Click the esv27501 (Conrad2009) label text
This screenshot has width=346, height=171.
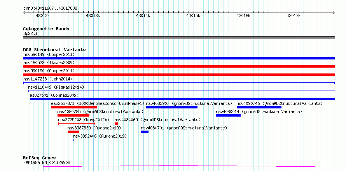tap(54, 95)
